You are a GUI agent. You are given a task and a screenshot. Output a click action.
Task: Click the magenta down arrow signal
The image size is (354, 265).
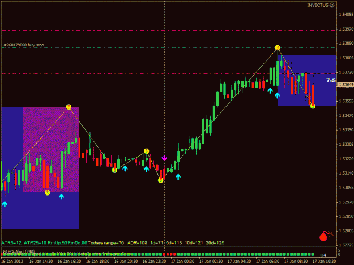click(164, 158)
